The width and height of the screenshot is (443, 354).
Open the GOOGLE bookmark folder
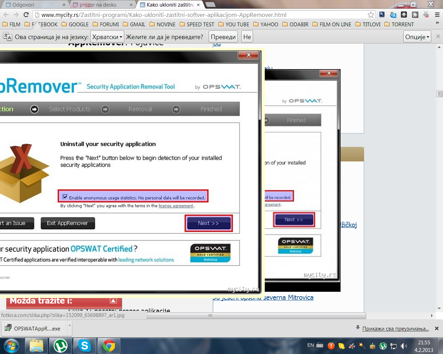tap(75, 24)
